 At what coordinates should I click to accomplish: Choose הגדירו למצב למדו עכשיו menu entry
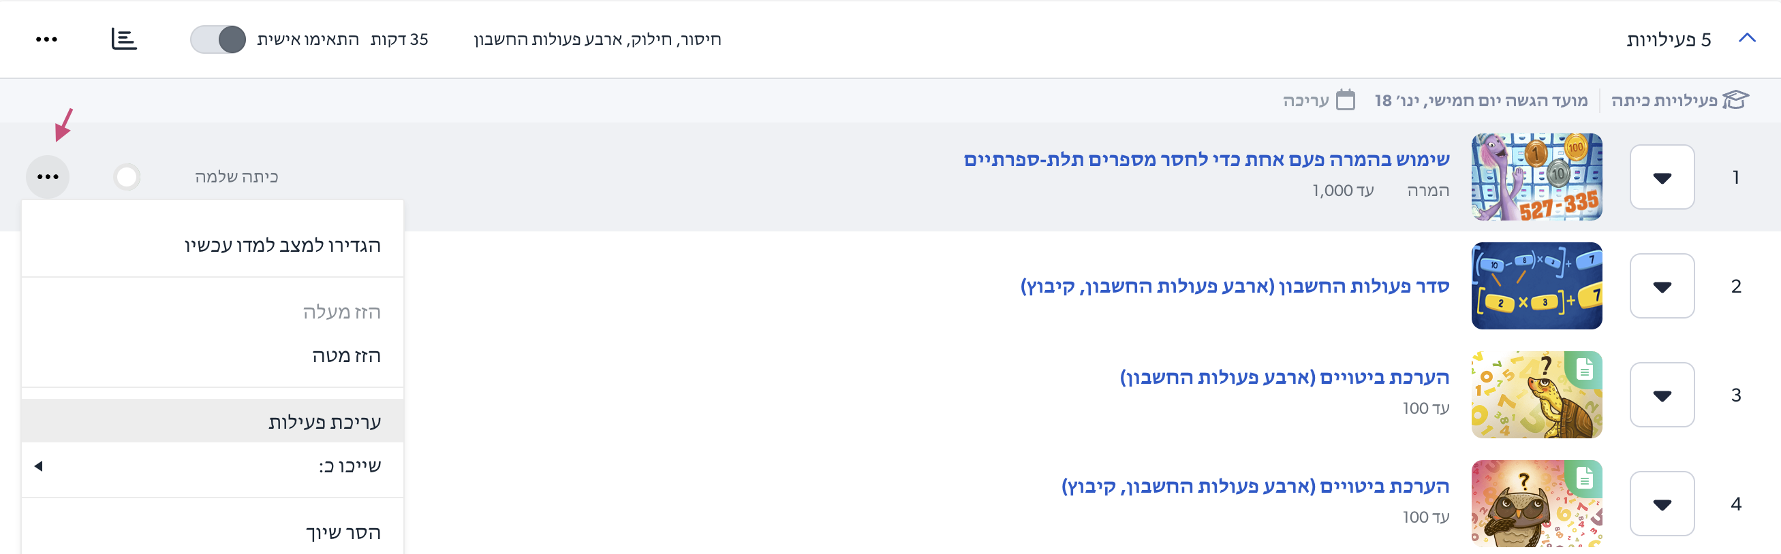pyautogui.click(x=213, y=245)
